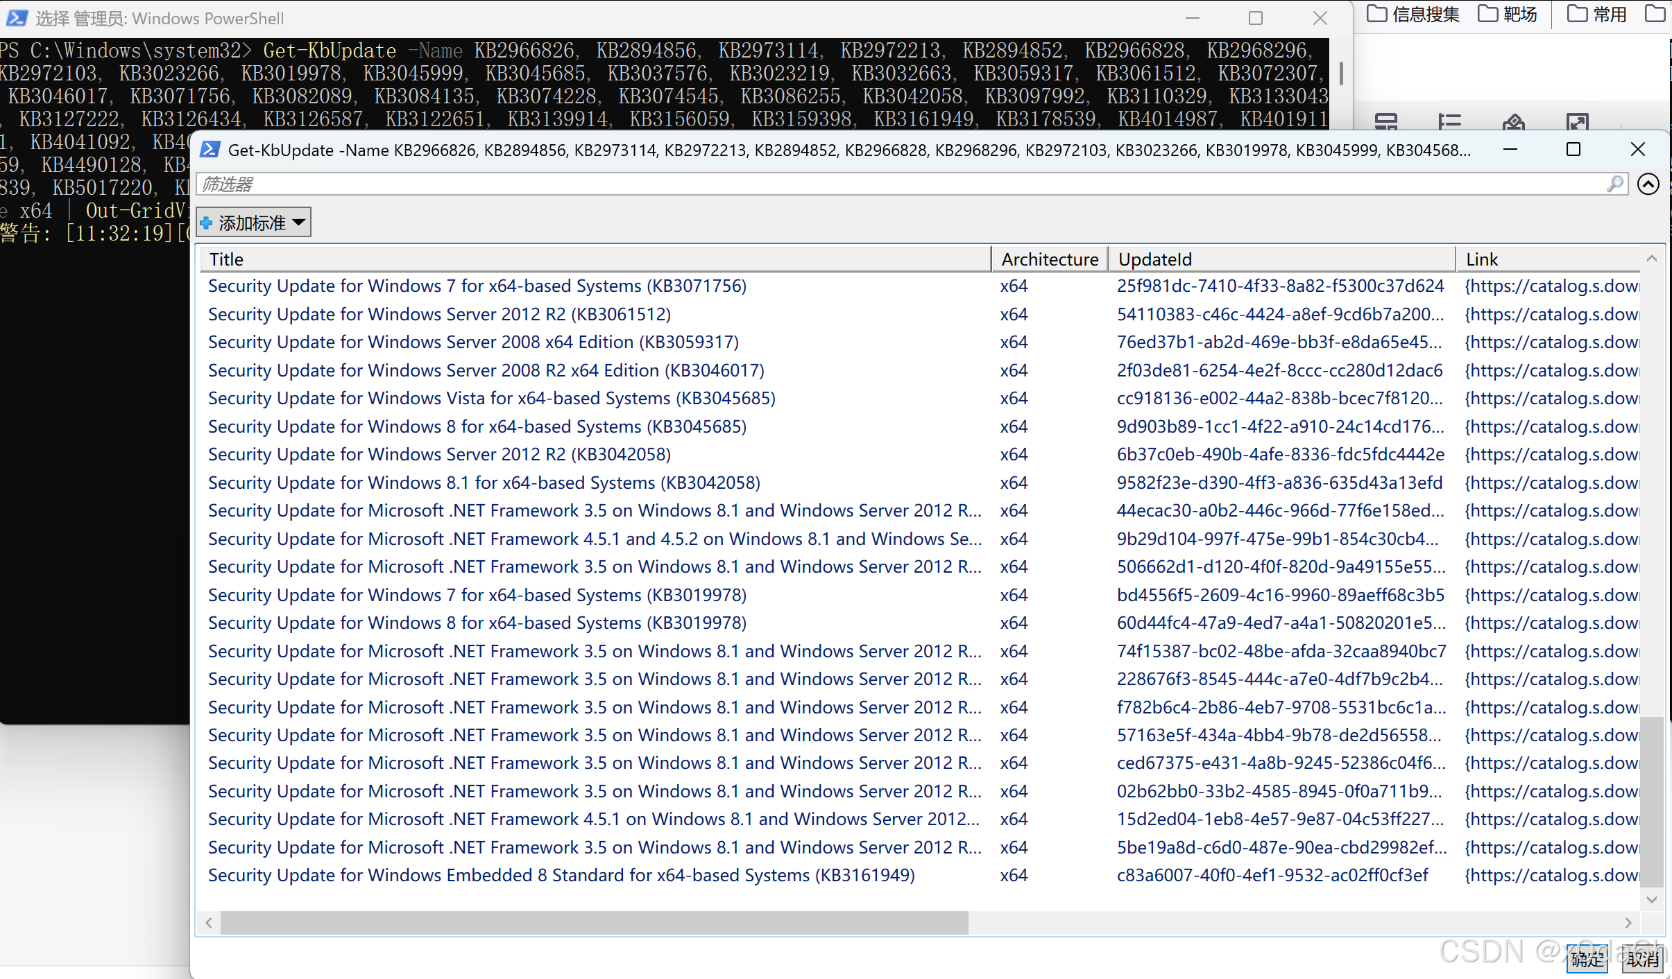
Task: Sort by the UpdateId column header
Action: pos(1281,259)
